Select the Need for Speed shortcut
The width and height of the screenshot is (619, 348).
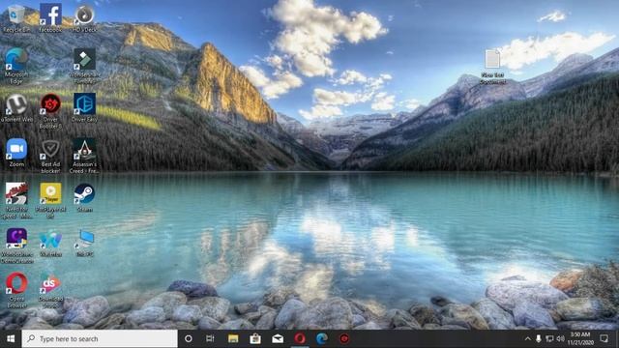pos(16,201)
